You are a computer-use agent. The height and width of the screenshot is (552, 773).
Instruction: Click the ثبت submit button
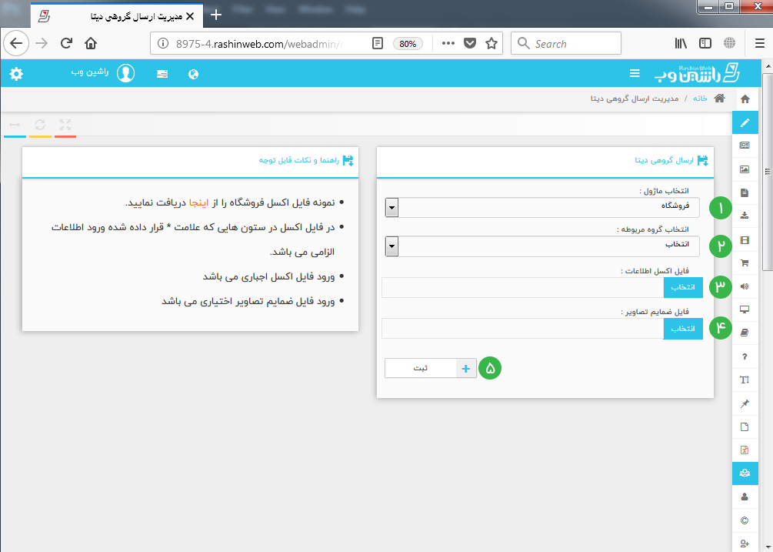coord(431,368)
